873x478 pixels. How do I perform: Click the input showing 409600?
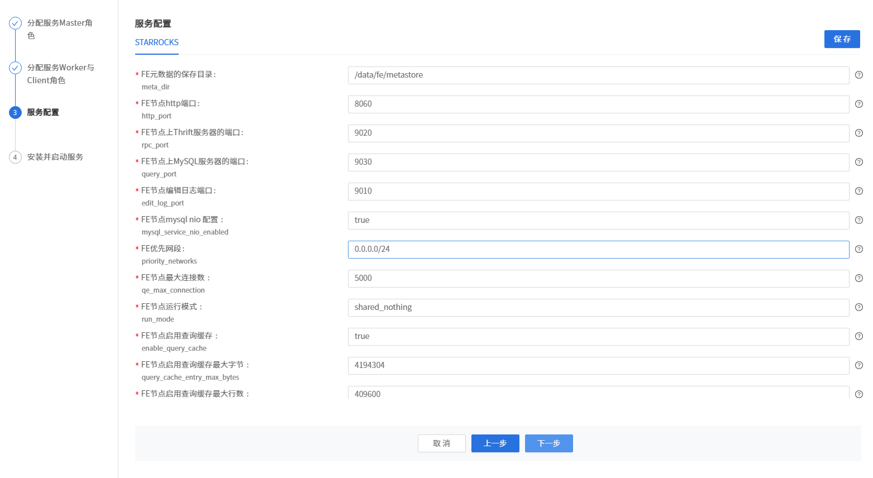(x=599, y=393)
